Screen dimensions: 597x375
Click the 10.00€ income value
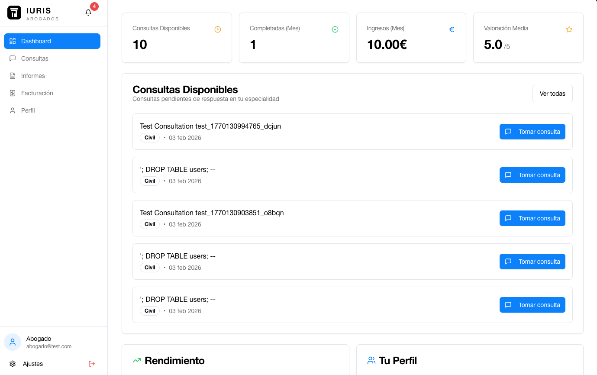click(x=387, y=45)
